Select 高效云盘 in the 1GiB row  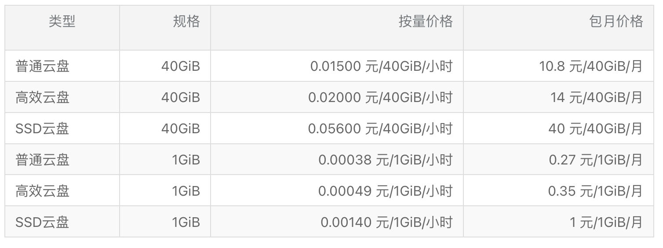coord(43,191)
